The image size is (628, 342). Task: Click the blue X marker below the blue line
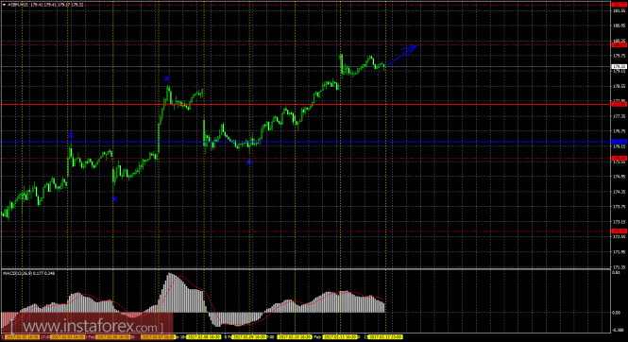point(248,162)
